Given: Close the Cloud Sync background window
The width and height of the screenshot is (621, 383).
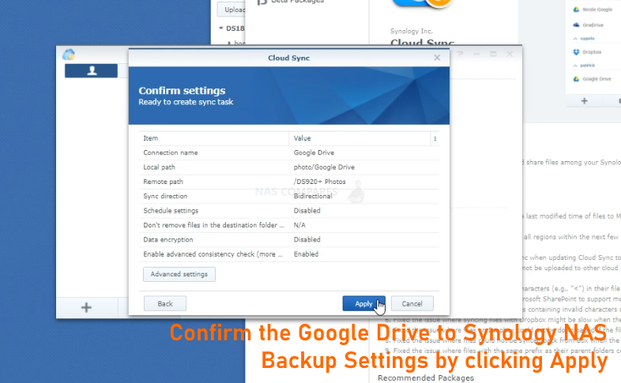Looking at the screenshot, I should pyautogui.click(x=510, y=54).
